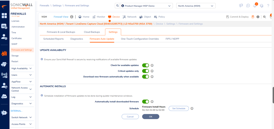Click info icon next to Check for available updates
This screenshot has width=274, height=129.
(152, 66)
